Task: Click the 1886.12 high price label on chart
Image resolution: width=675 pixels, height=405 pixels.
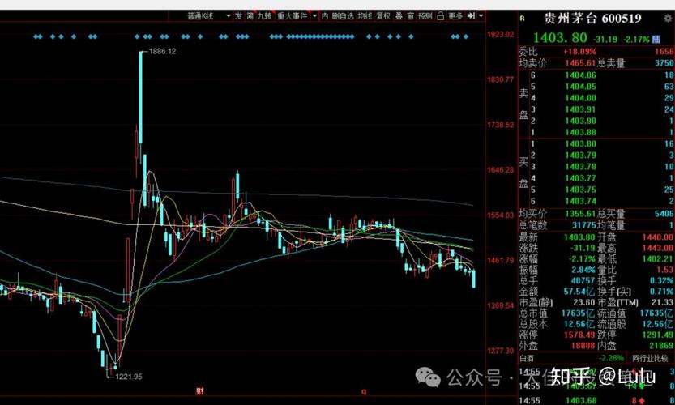Action: [x=162, y=51]
